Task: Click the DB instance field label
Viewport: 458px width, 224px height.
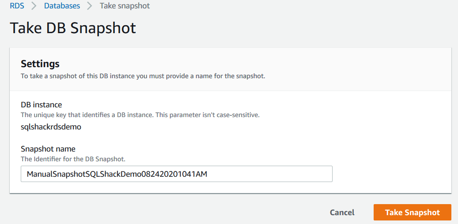Action: pos(42,105)
